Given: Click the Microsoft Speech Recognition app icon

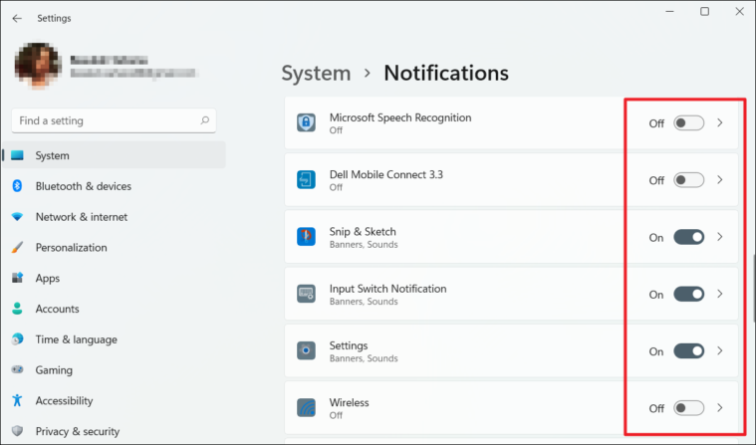Looking at the screenshot, I should 306,122.
